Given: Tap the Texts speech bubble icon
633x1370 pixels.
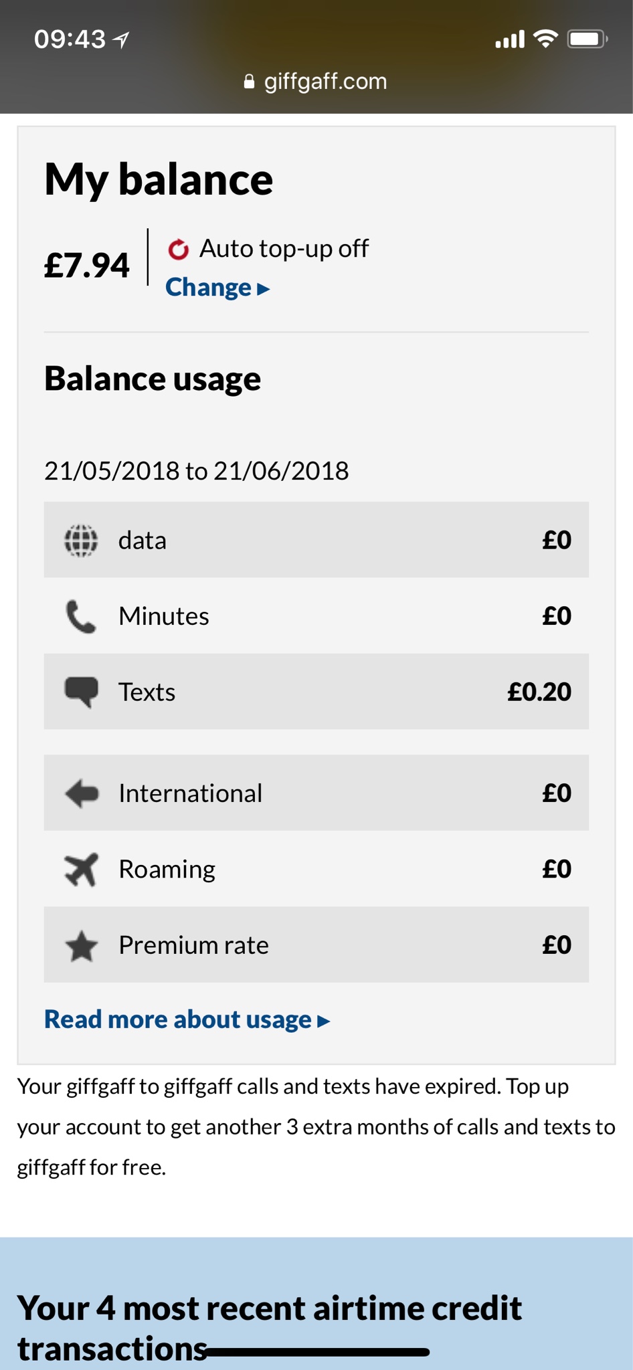Looking at the screenshot, I should (81, 692).
